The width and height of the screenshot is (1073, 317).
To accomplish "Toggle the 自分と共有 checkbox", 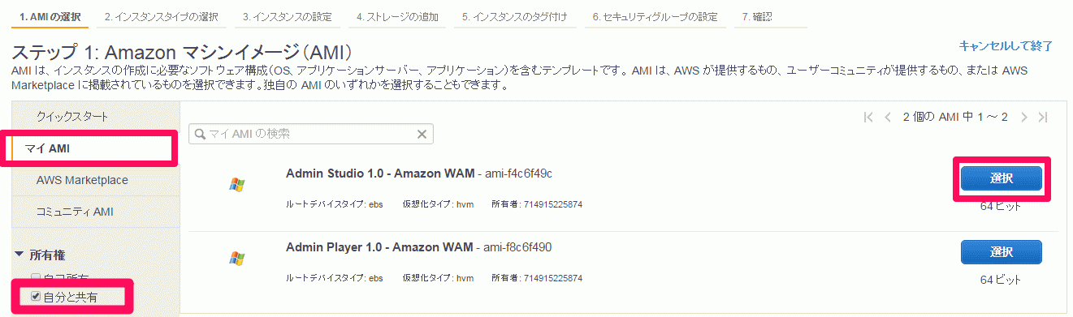I will (36, 297).
